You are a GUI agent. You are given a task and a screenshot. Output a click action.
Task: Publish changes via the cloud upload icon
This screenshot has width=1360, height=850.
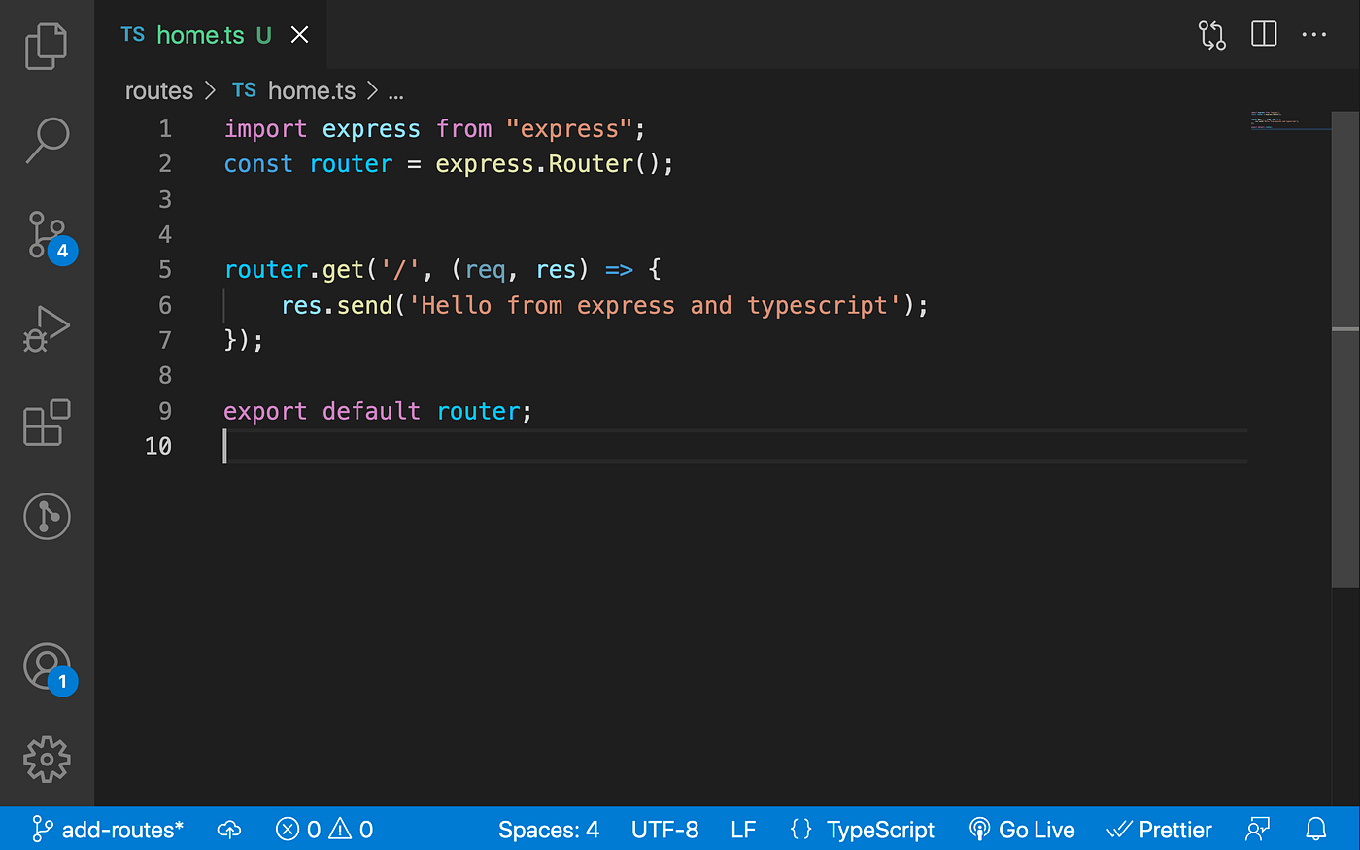[229, 829]
